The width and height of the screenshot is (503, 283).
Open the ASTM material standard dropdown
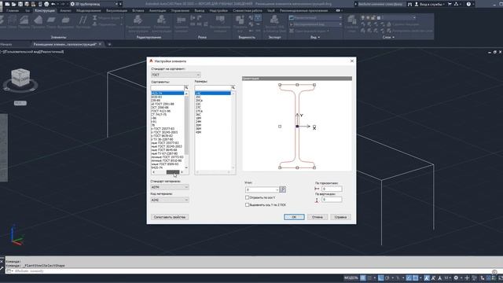[170, 187]
